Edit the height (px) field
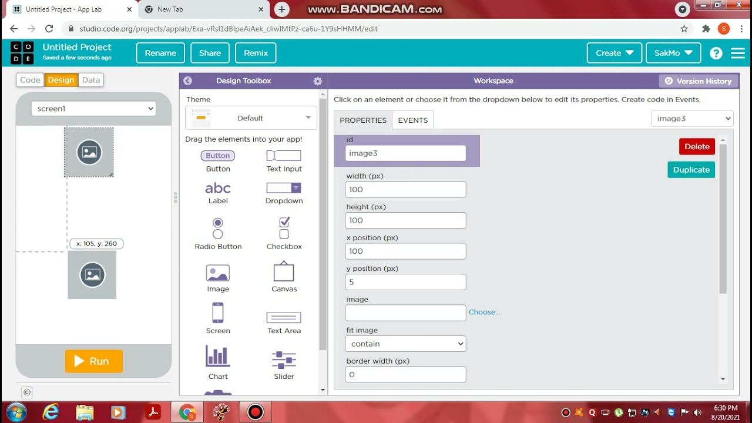The width and height of the screenshot is (752, 423). point(405,220)
